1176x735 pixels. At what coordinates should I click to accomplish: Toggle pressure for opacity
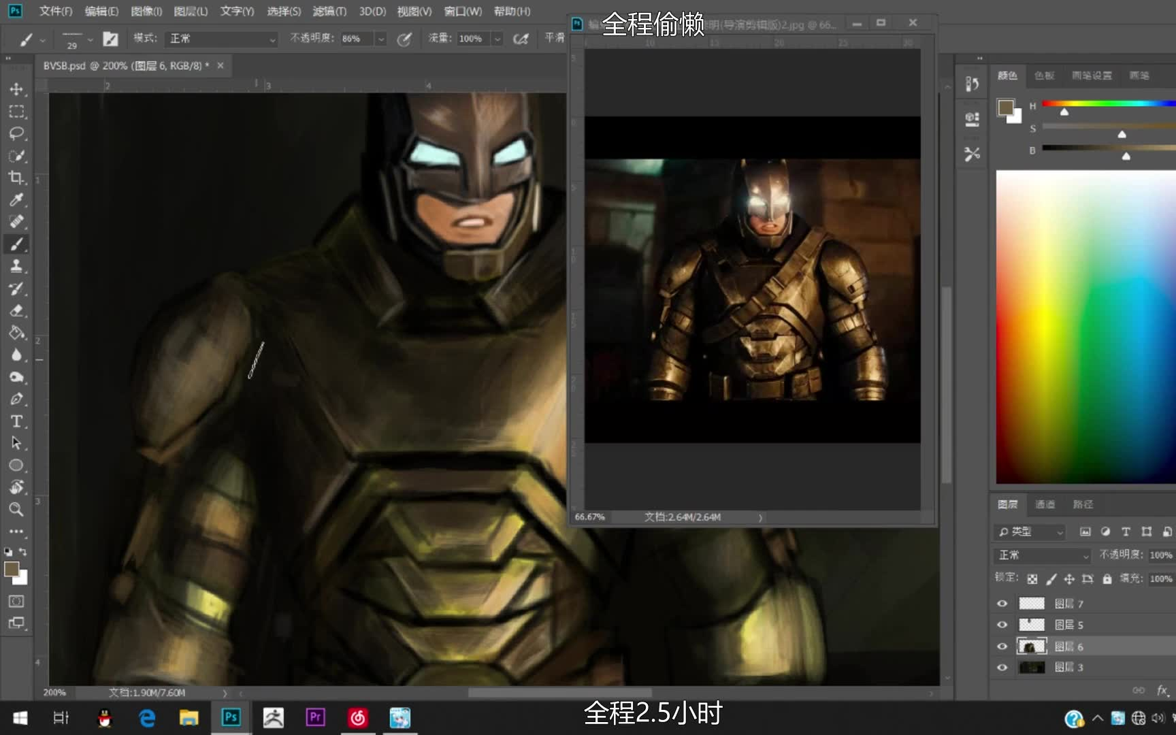[x=404, y=39]
